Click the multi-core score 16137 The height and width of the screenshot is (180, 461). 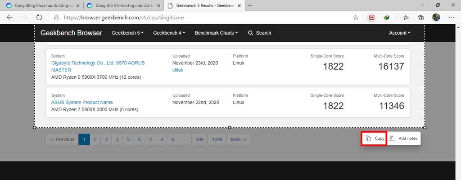pyautogui.click(x=390, y=66)
